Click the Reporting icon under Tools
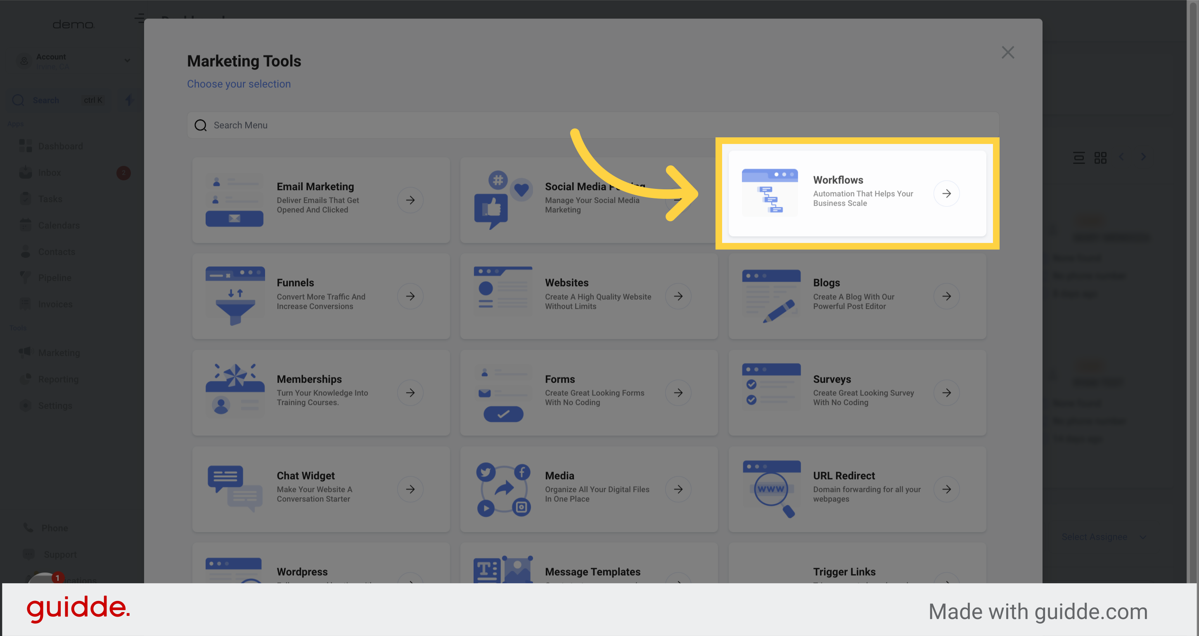Viewport: 1199px width, 636px height. 26,379
